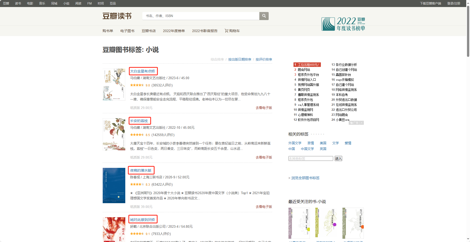Viewport: 470px width, 242px height.
Task: Click 浏览全部图书标签 link
Action: coord(305,178)
